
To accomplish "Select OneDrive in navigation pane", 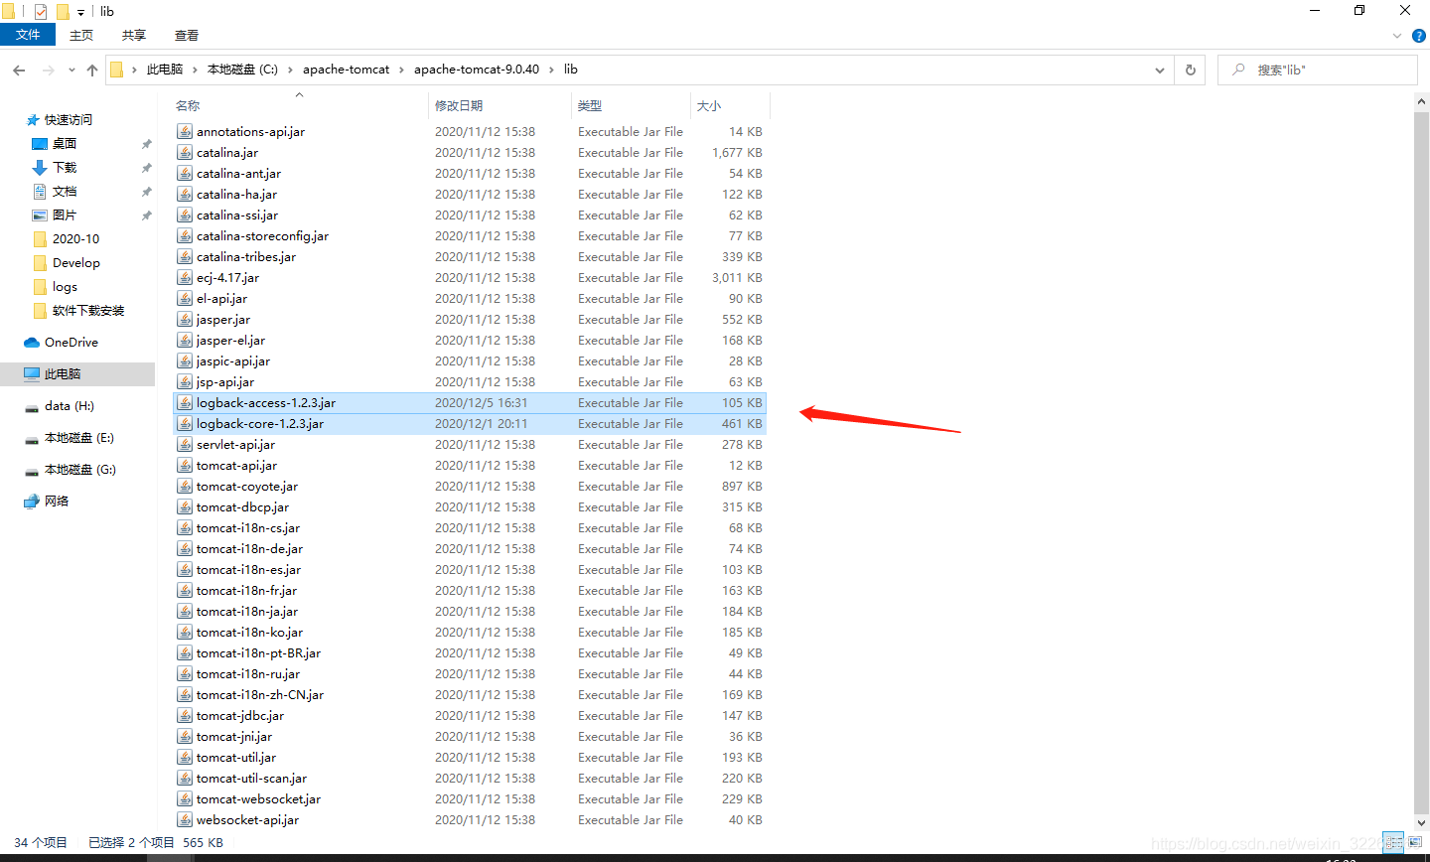I will point(71,343).
